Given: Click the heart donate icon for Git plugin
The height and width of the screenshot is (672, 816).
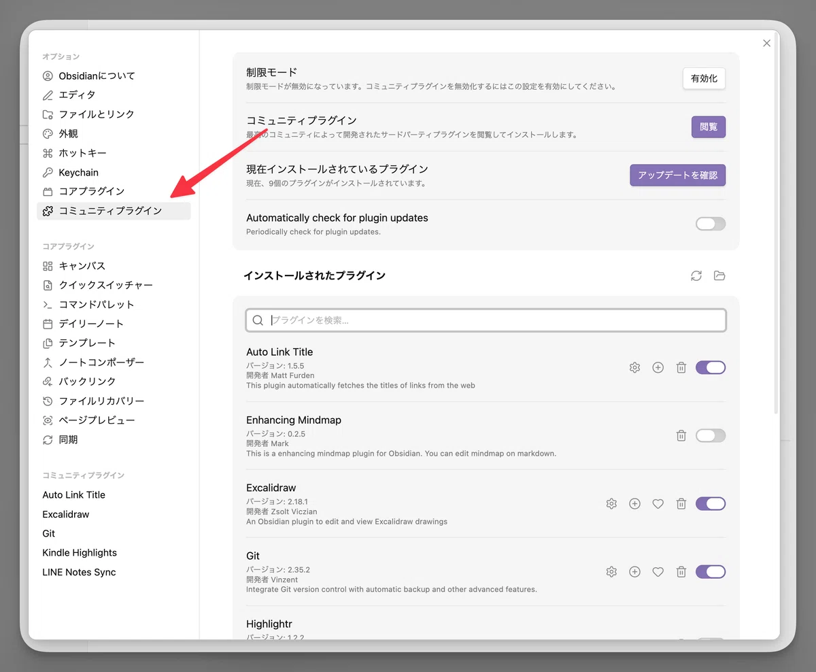Looking at the screenshot, I should 658,572.
